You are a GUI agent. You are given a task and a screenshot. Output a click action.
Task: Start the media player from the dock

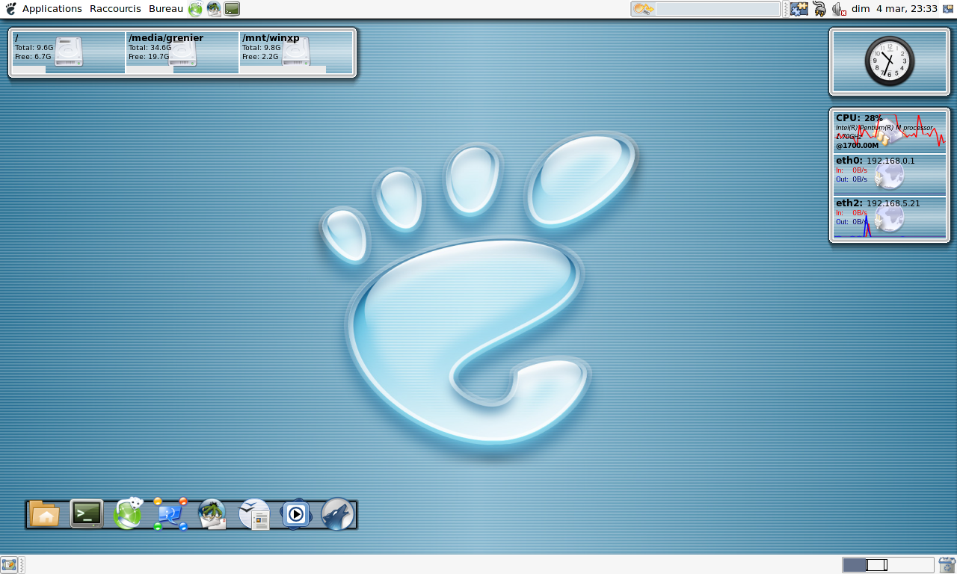click(295, 514)
